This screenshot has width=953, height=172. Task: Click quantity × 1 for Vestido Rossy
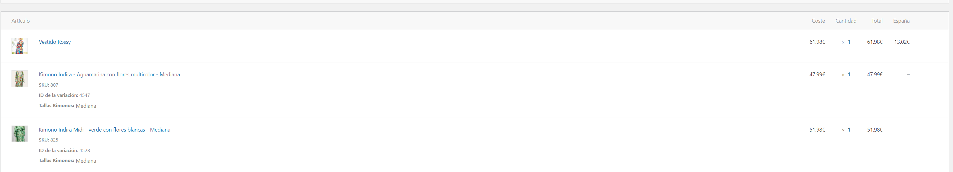(x=846, y=42)
